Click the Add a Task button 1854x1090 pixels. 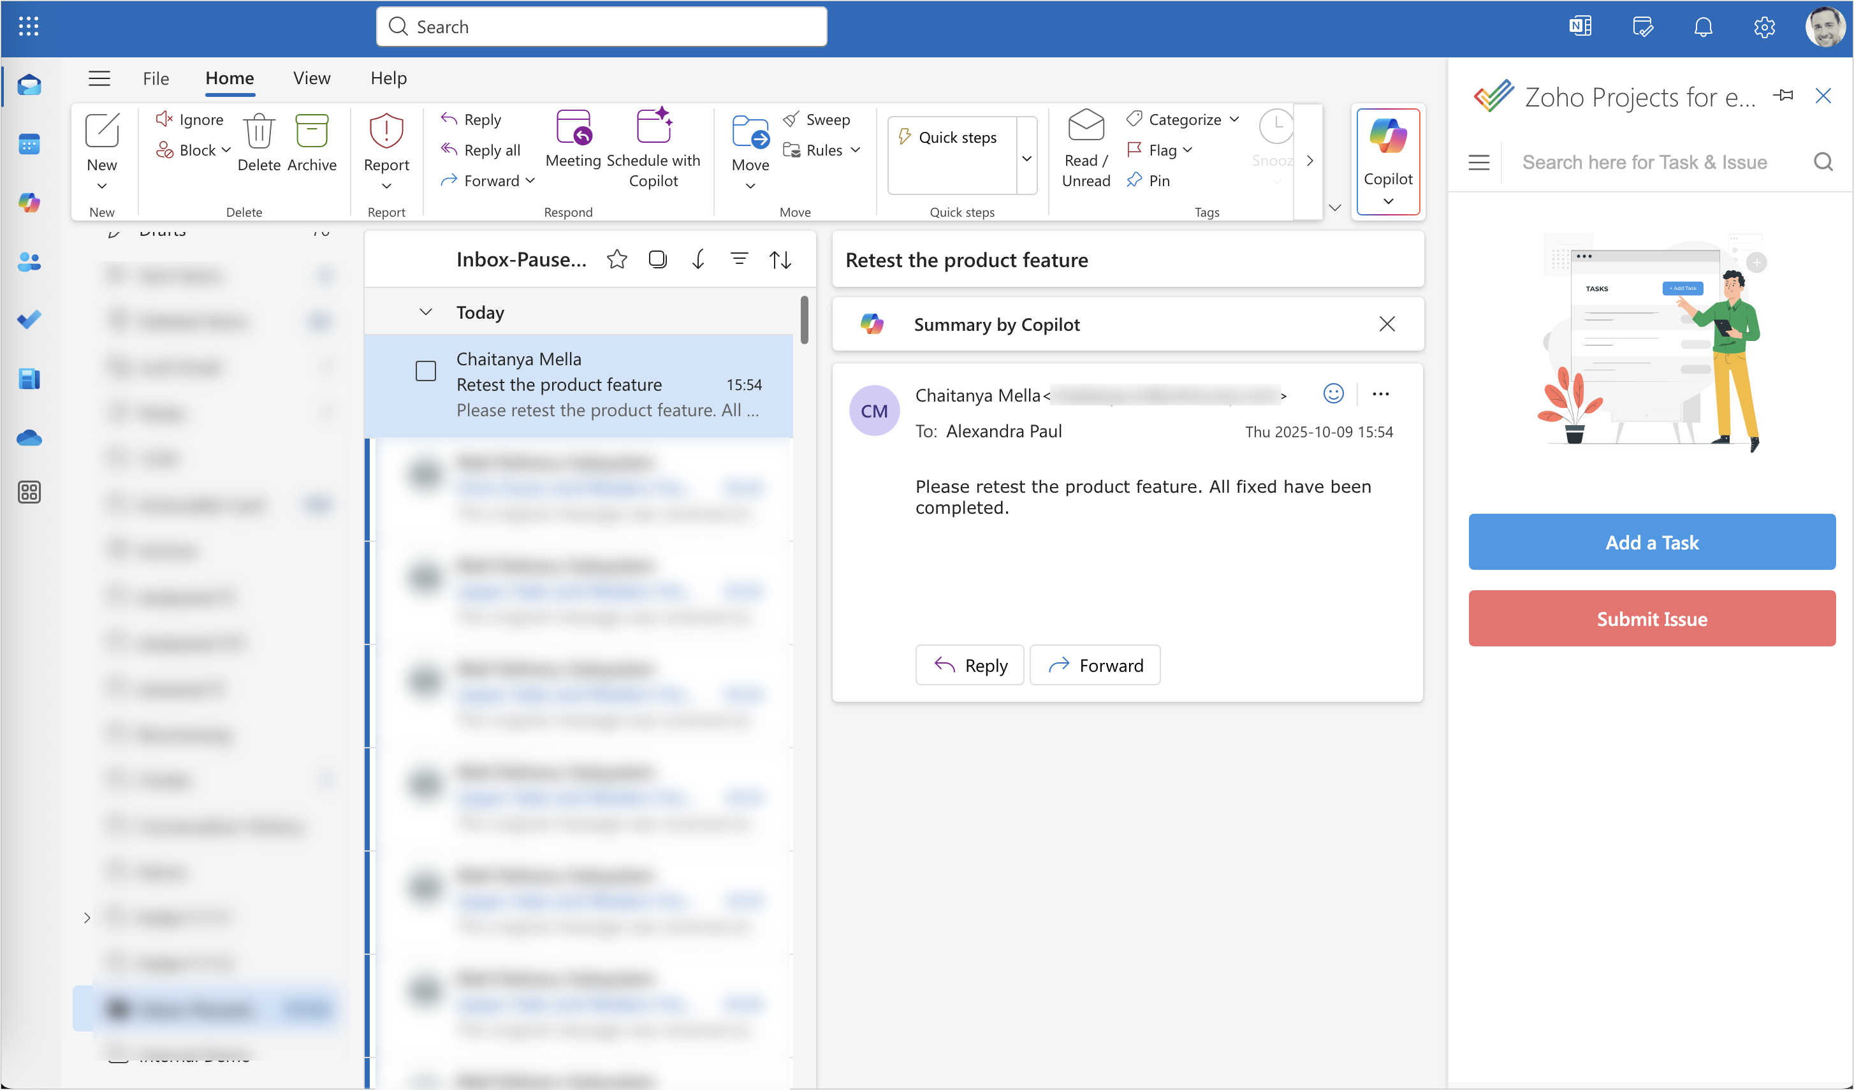point(1651,542)
